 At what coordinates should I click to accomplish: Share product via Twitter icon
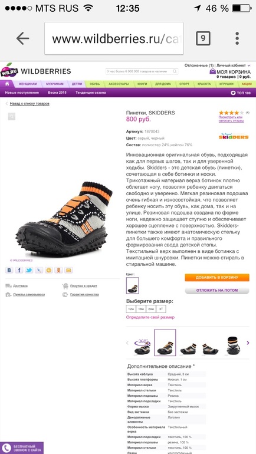29,270
